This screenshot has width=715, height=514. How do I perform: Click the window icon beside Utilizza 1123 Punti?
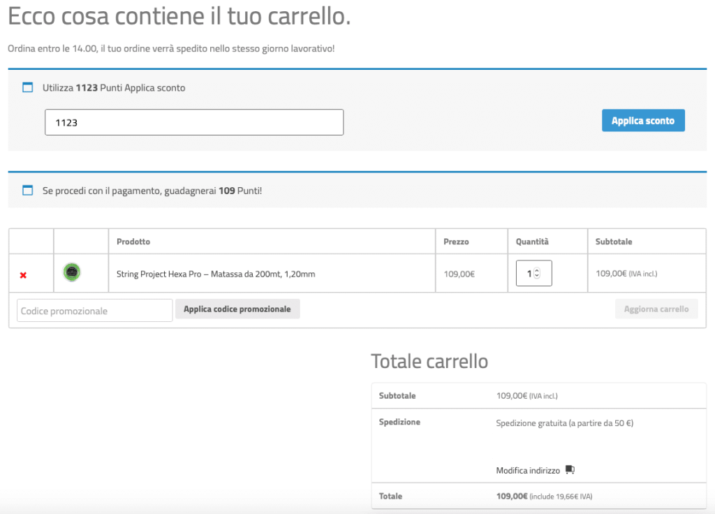pos(28,87)
